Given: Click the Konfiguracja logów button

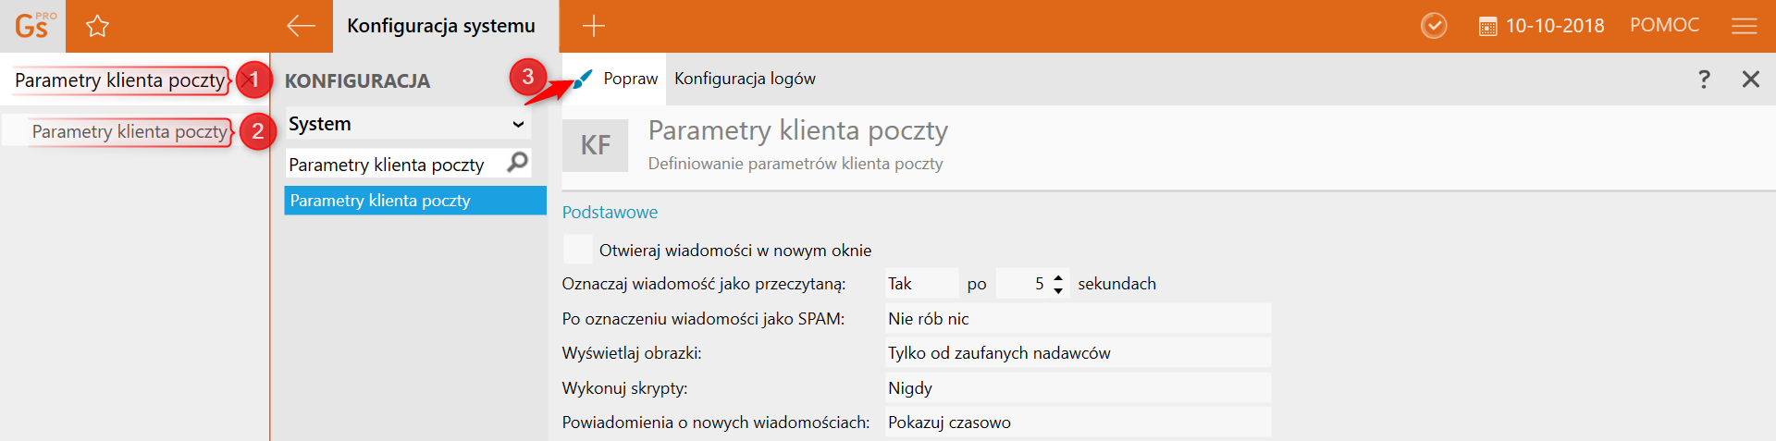Looking at the screenshot, I should (x=745, y=79).
